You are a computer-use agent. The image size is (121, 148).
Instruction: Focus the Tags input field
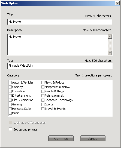[x=60, y=66]
